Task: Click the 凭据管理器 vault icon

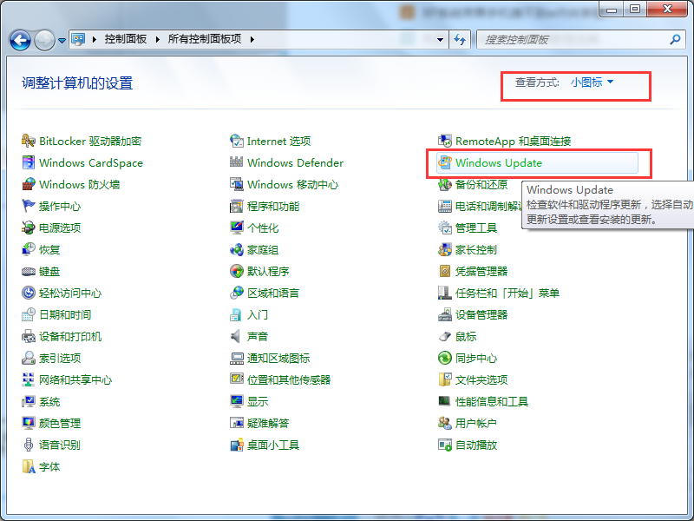Action: point(444,271)
